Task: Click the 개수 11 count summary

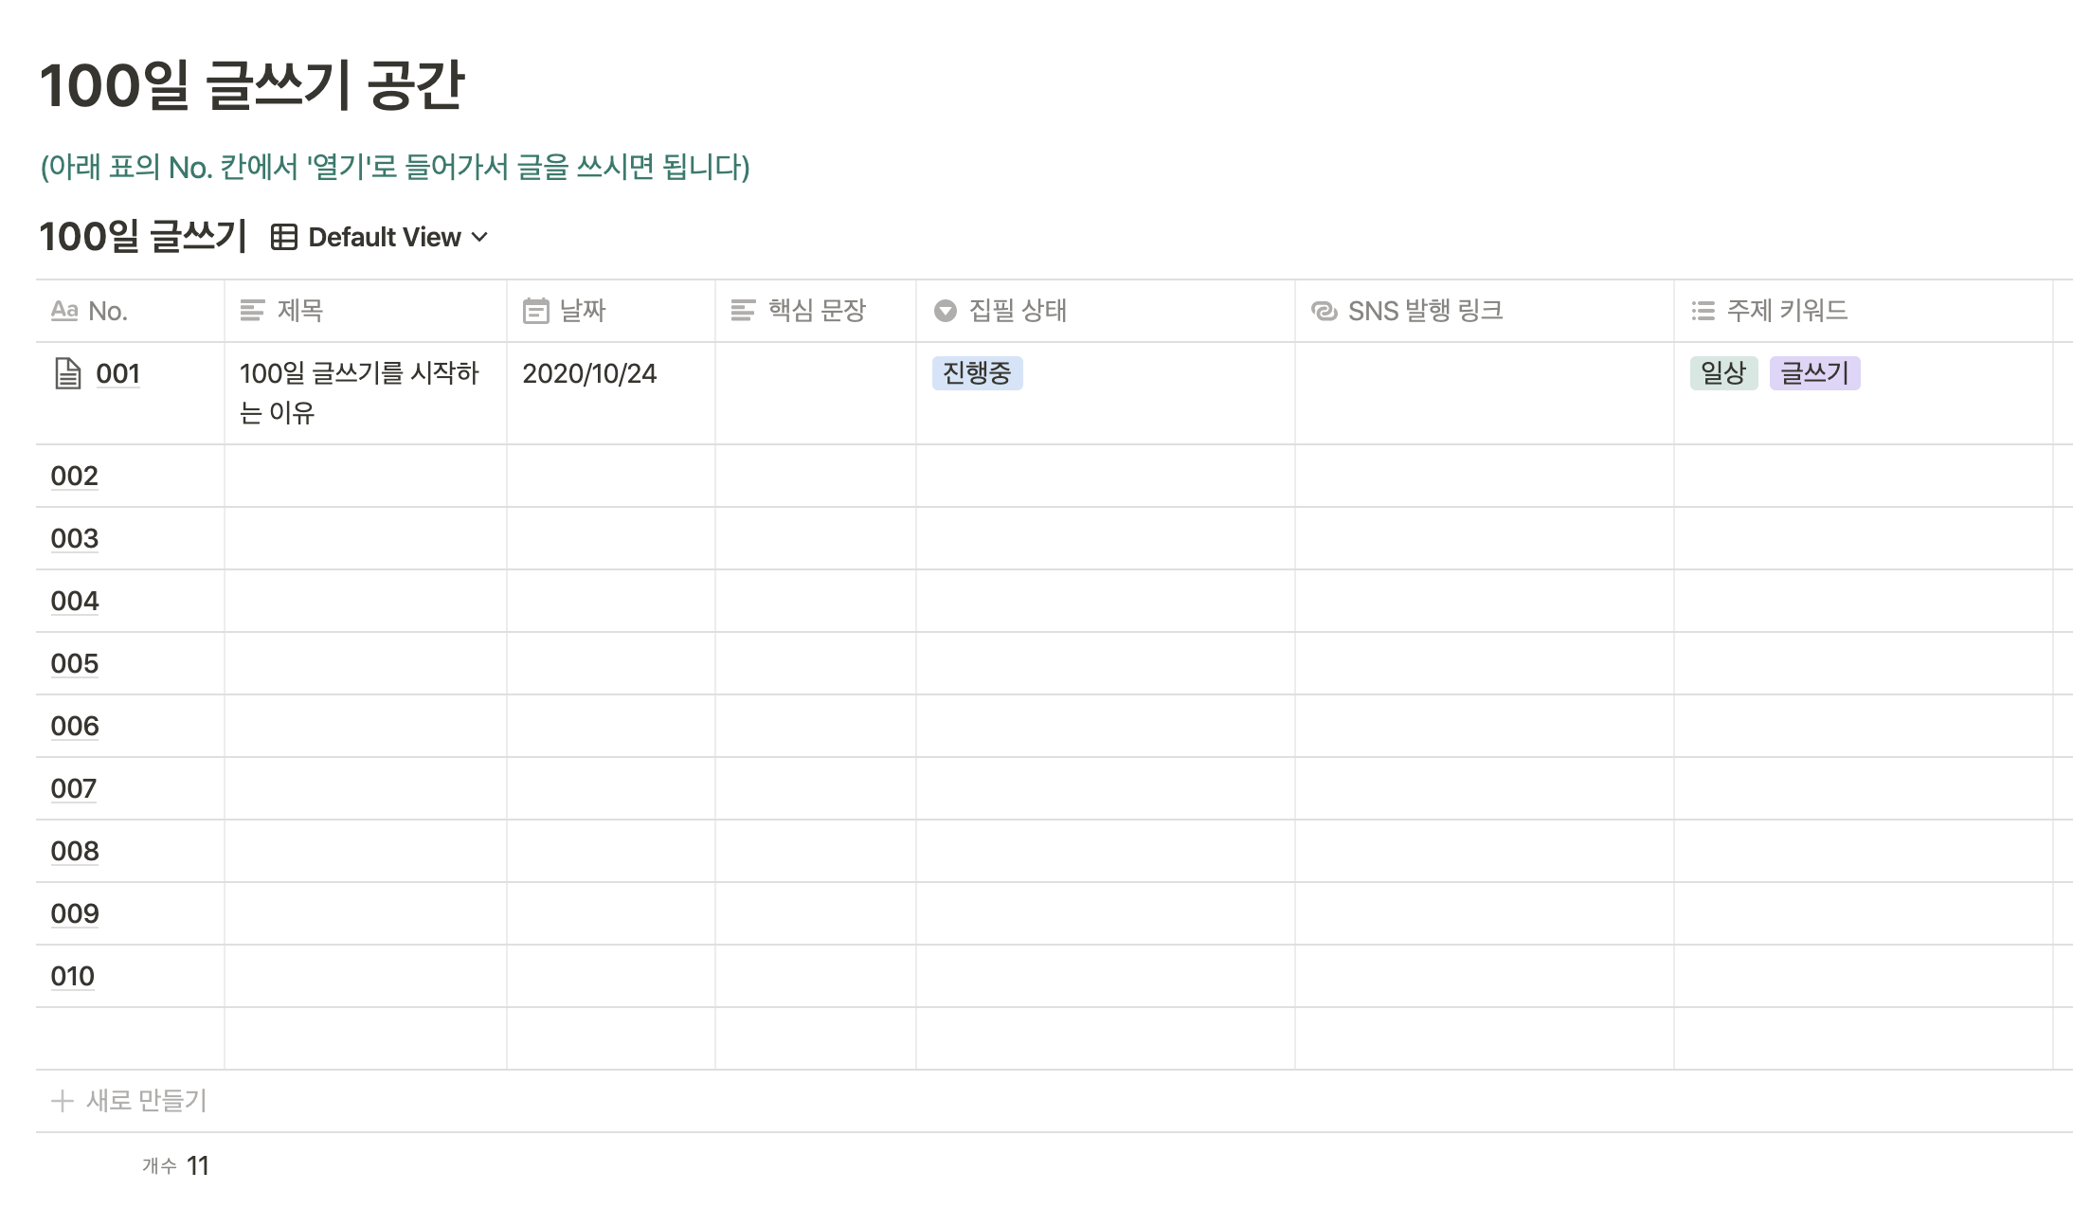Action: click(176, 1165)
